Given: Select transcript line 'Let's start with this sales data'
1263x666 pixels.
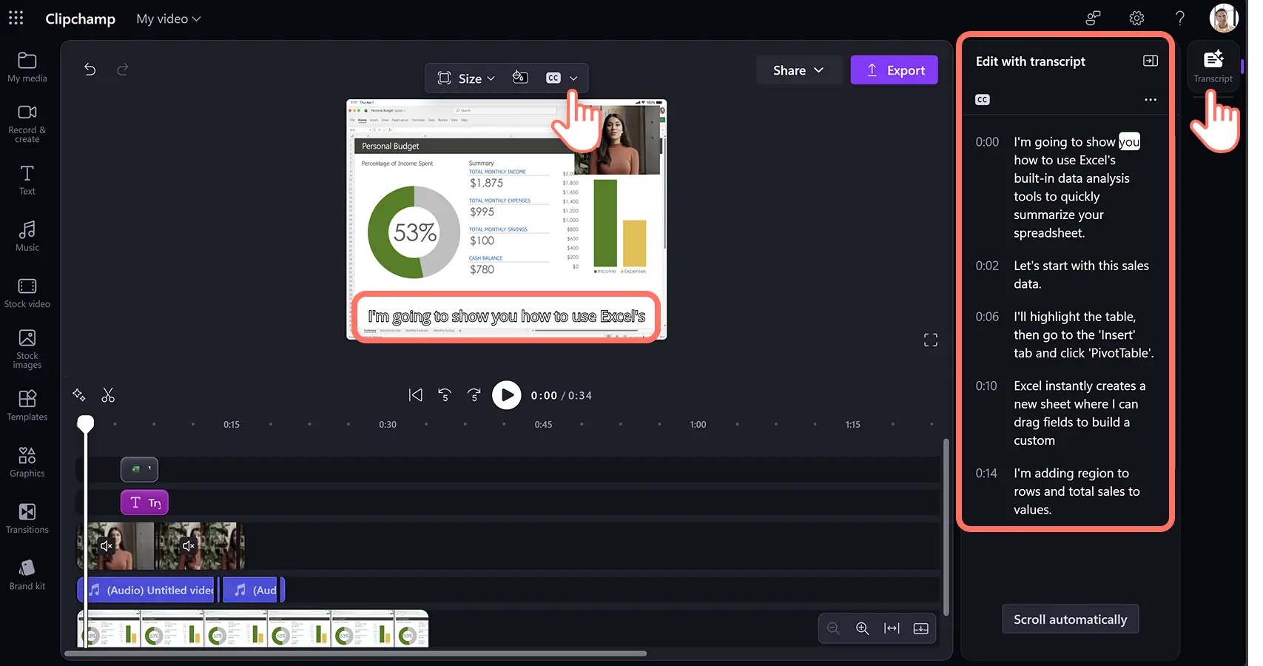Looking at the screenshot, I should (x=1081, y=275).
